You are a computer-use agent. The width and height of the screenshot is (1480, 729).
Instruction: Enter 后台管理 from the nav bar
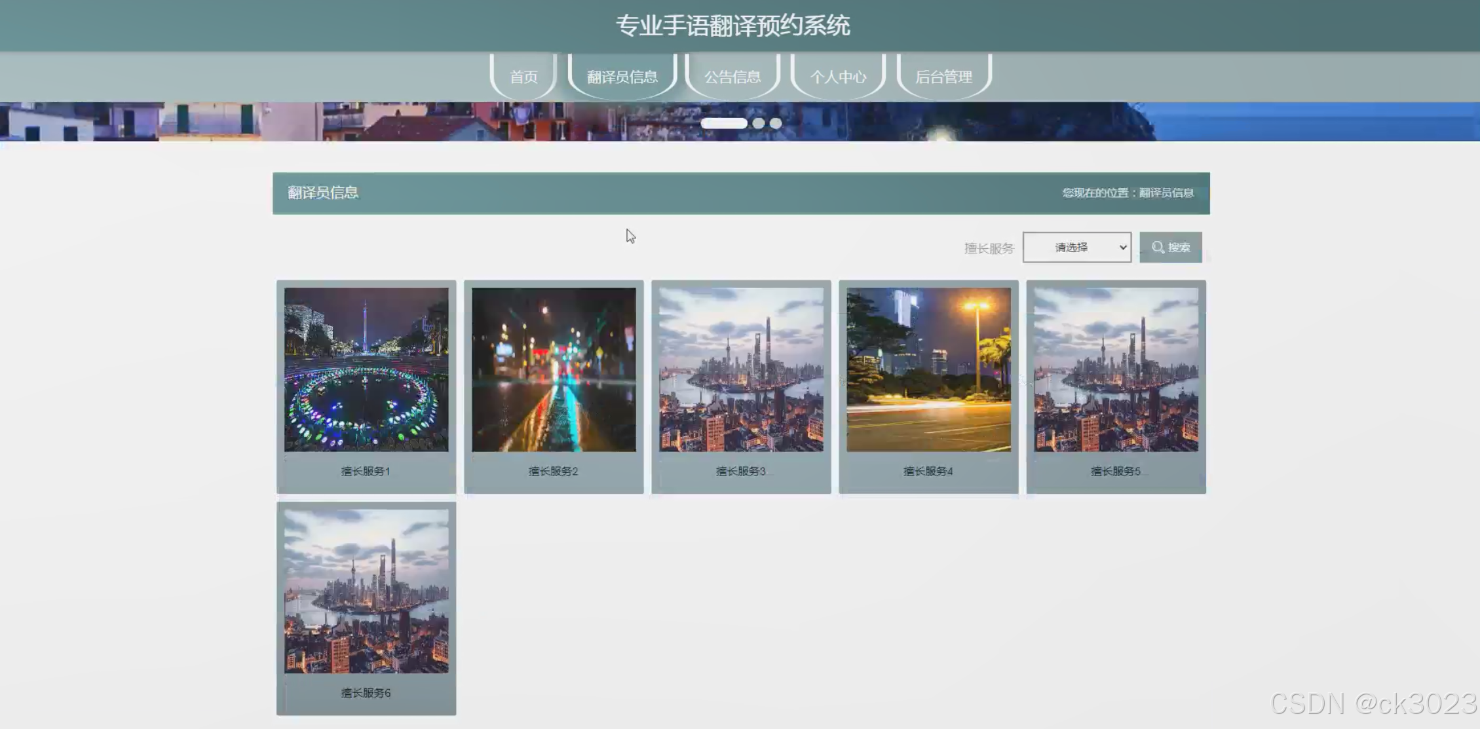943,77
